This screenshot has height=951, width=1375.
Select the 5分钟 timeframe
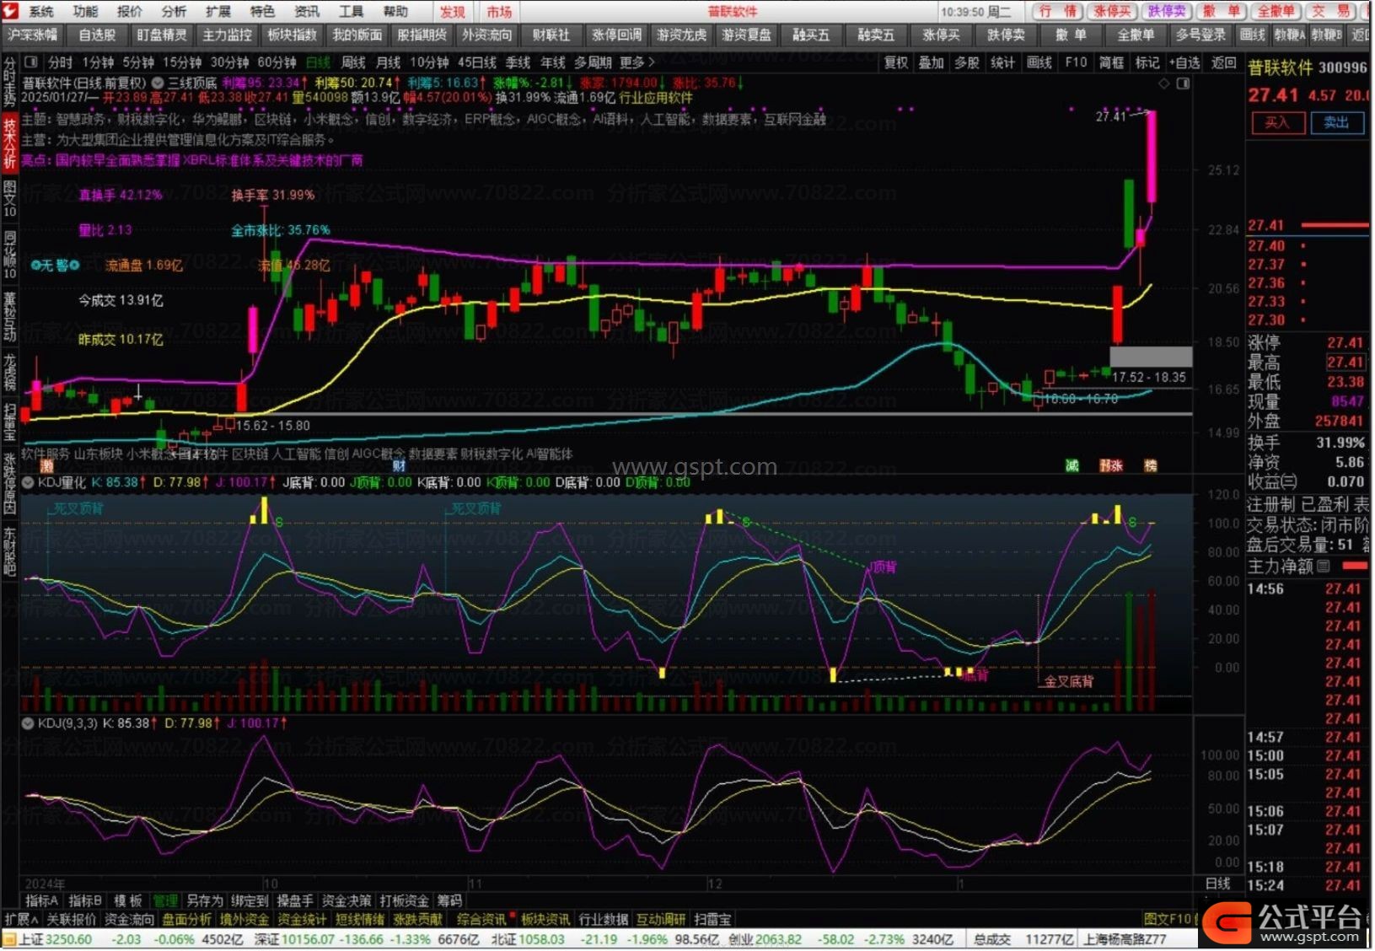pos(138,62)
